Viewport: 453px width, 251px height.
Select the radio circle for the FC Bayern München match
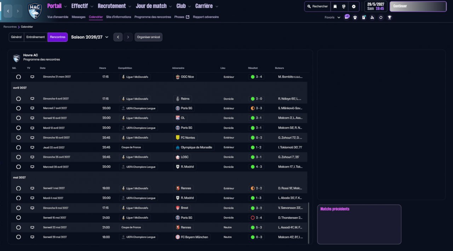point(18,237)
